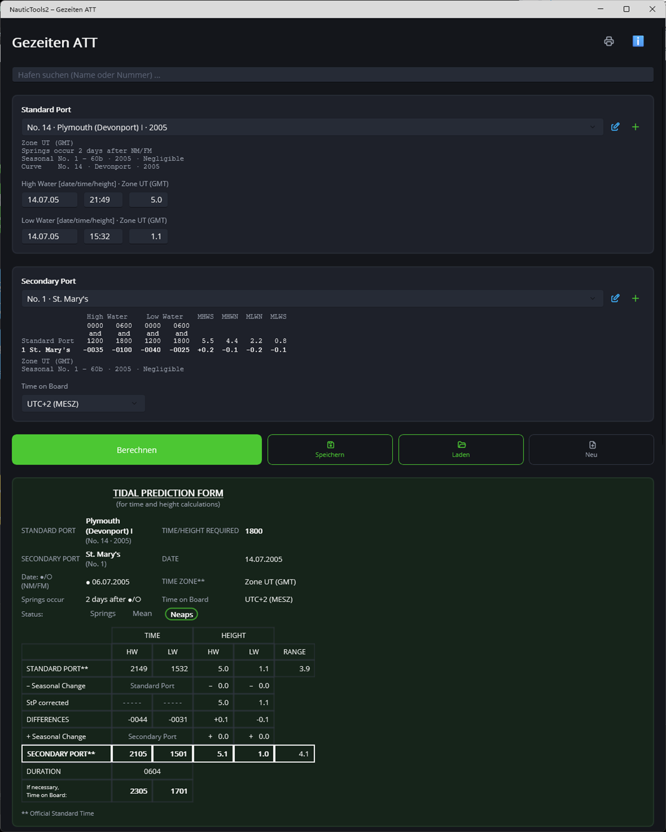Click the green Berechnen button
This screenshot has height=832, width=666.
tap(137, 450)
